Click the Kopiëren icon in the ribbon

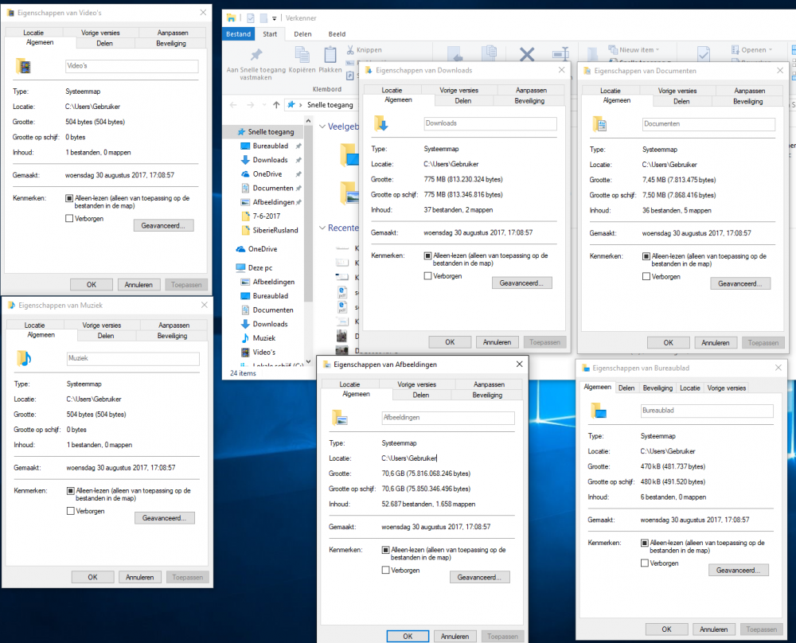pos(302,55)
